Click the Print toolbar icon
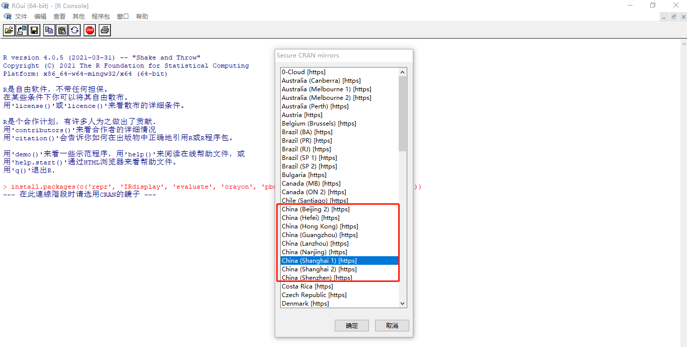Viewport: 687px width, 347px height. tap(105, 30)
